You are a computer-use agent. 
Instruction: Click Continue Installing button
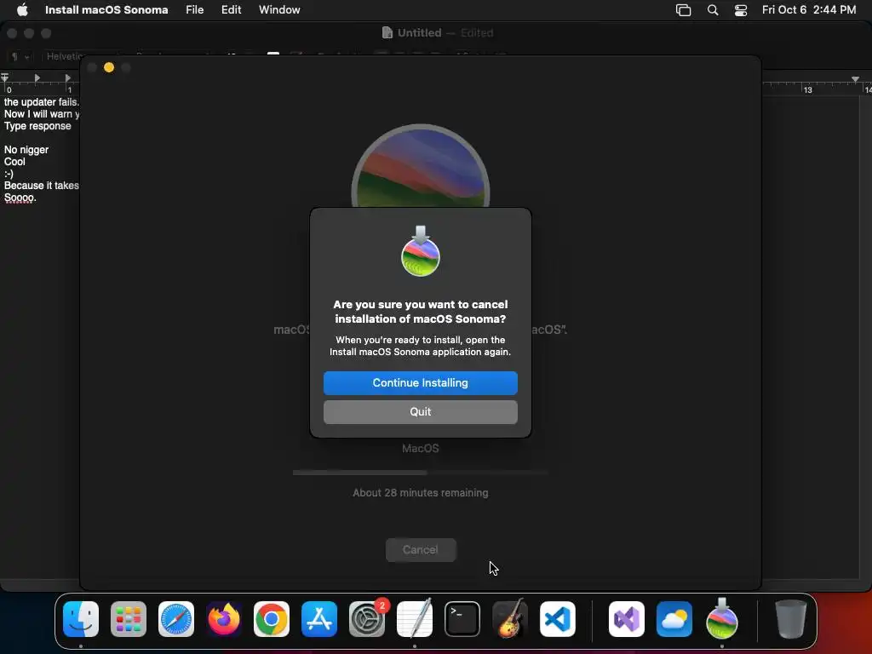[421, 382]
